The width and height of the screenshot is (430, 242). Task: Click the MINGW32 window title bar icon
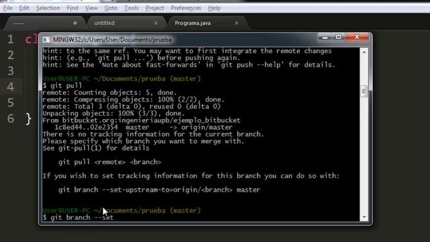pos(46,40)
